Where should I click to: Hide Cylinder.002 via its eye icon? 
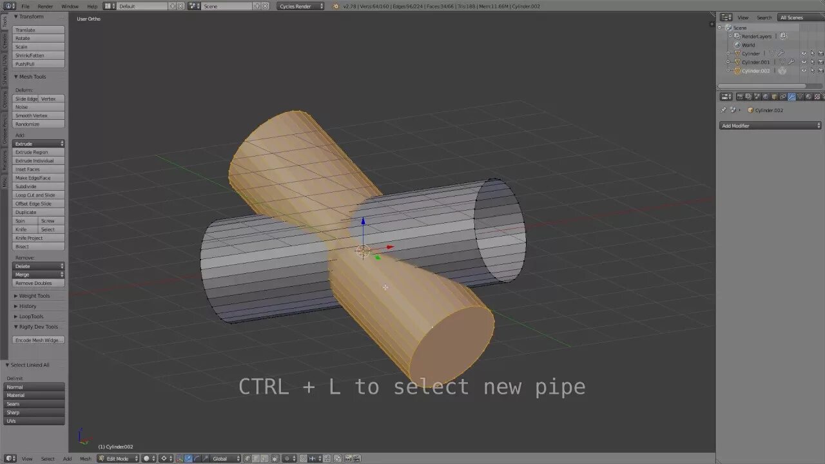click(804, 70)
